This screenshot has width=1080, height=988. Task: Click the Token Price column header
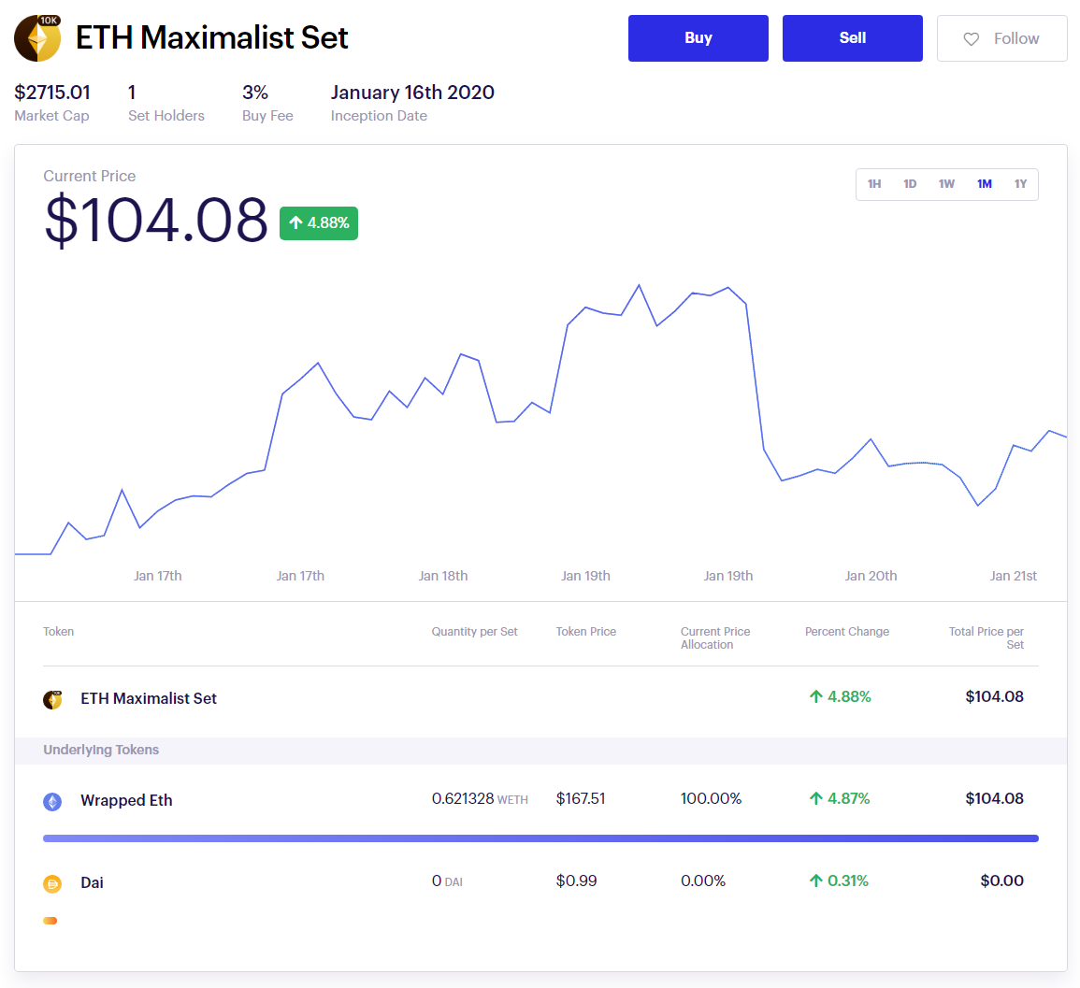pos(586,631)
